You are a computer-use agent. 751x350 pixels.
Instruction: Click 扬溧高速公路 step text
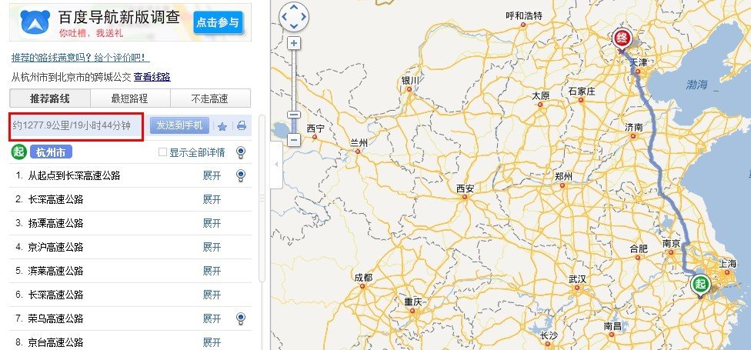56,223
